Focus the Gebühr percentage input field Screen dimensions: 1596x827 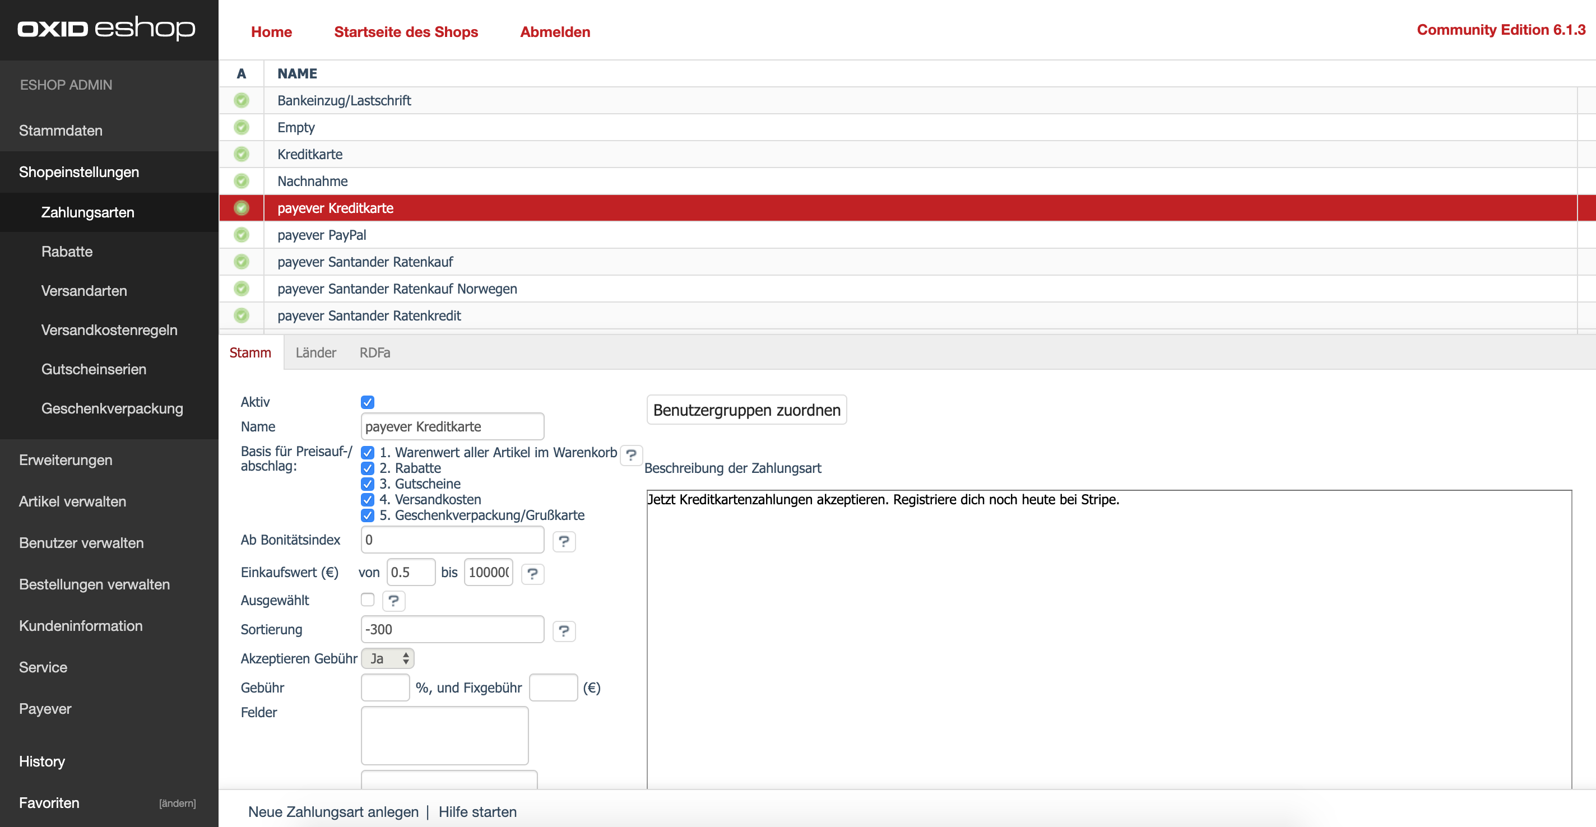[x=385, y=688]
